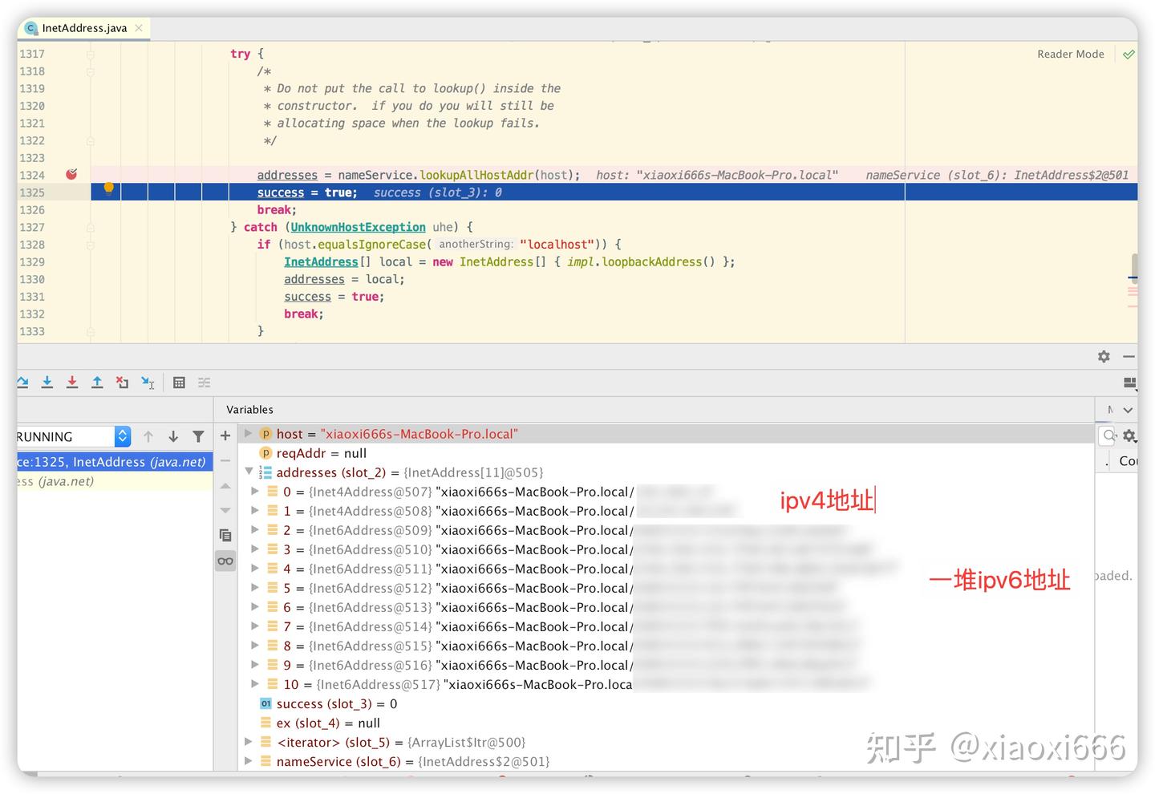Collapse the addresses (slot_2) tree node
The width and height of the screenshot is (1155, 794).
click(249, 472)
